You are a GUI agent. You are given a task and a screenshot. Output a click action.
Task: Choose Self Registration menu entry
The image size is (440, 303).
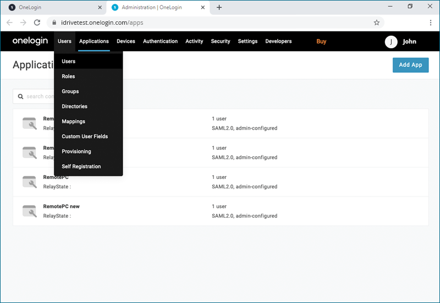[x=81, y=166]
